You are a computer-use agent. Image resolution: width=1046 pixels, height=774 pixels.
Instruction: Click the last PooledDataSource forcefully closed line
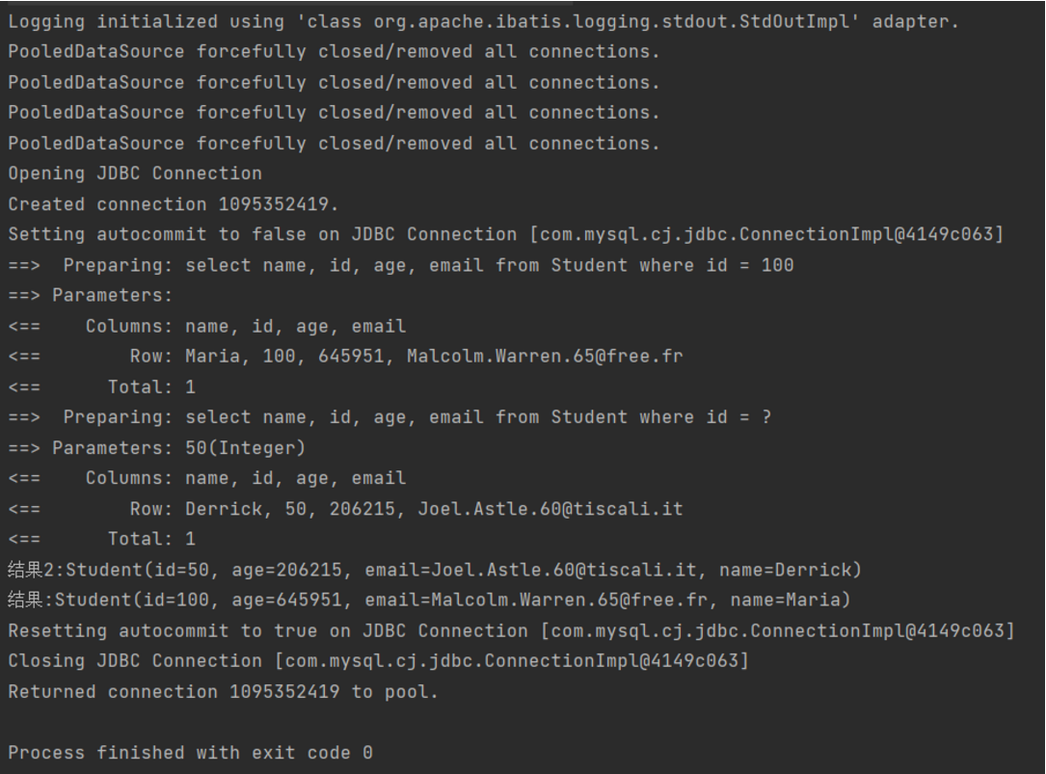tap(334, 144)
